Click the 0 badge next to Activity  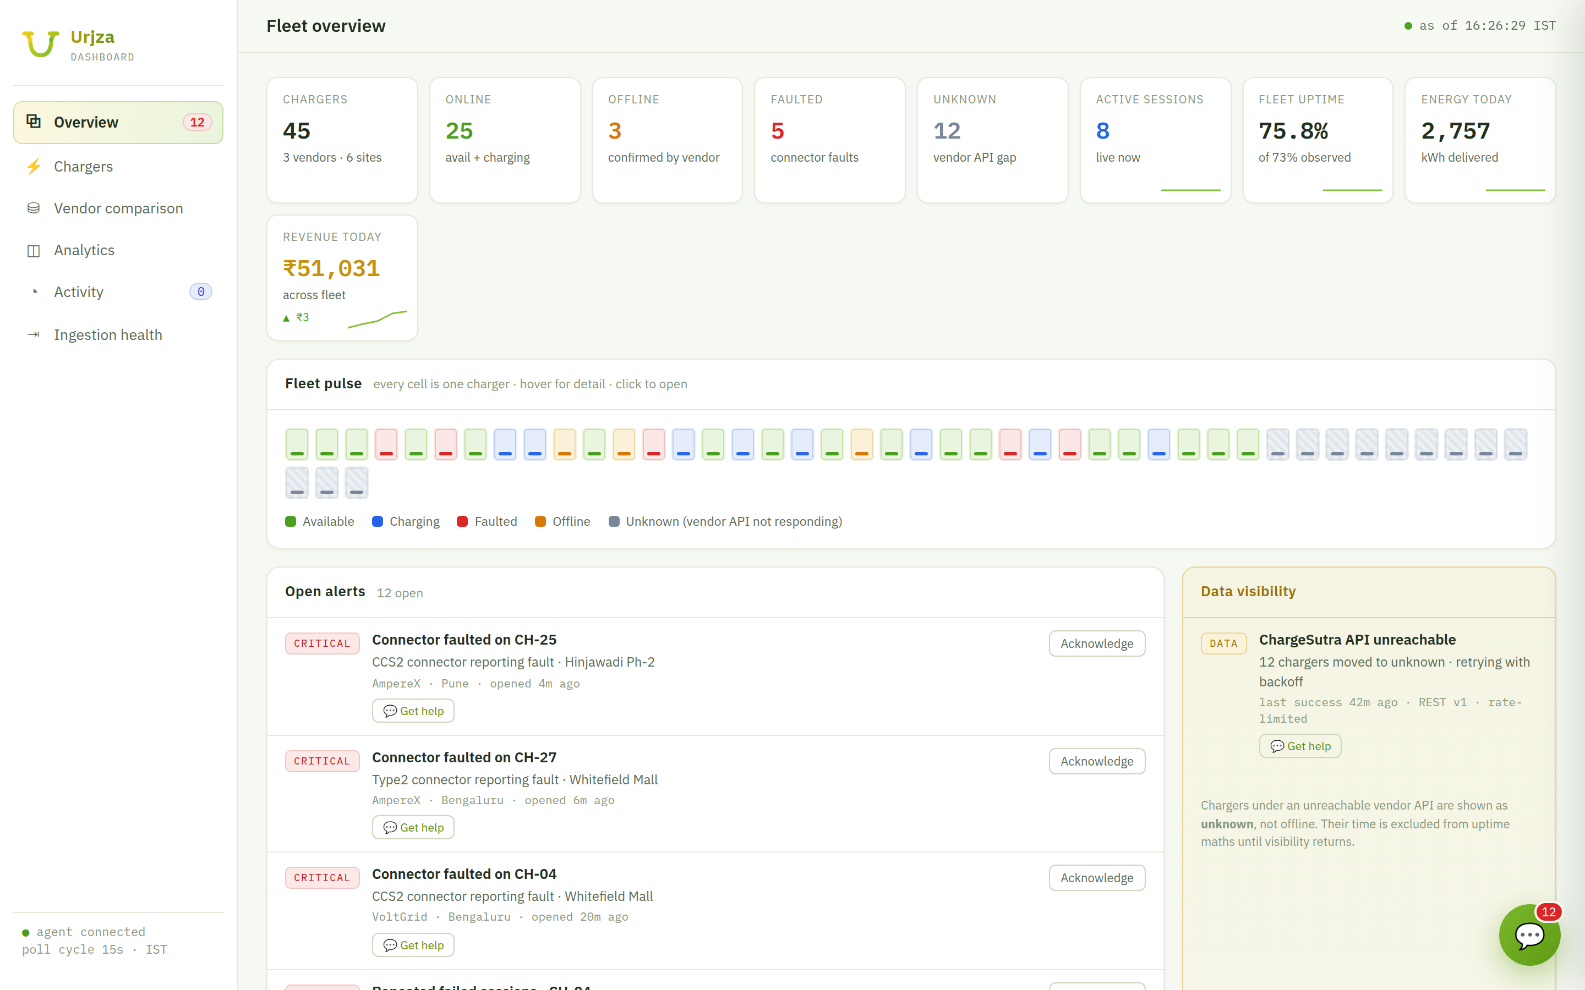tap(200, 292)
